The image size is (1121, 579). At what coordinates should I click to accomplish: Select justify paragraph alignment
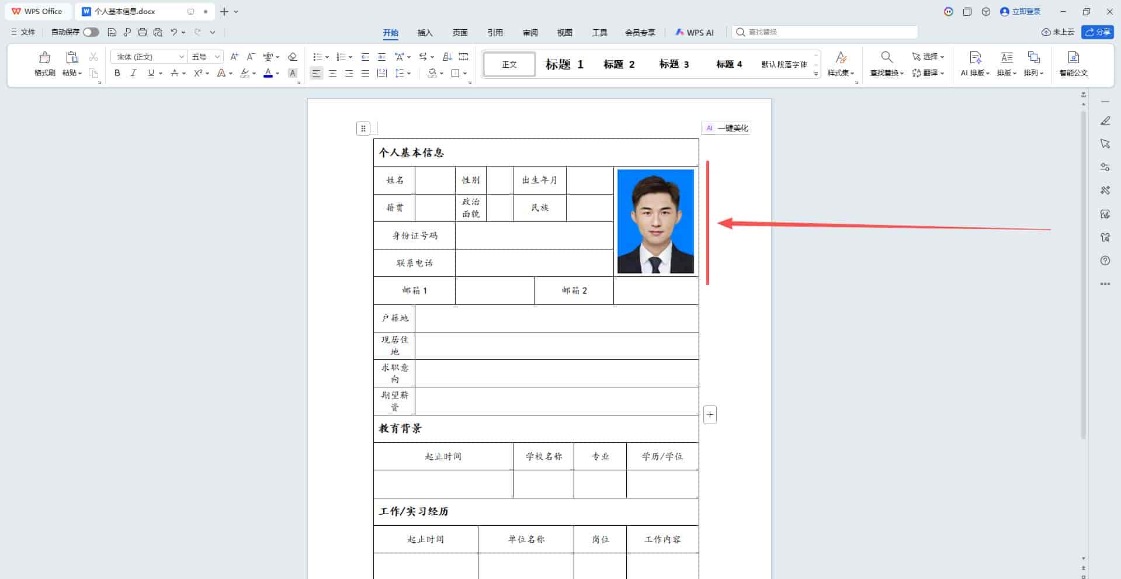[x=365, y=73]
